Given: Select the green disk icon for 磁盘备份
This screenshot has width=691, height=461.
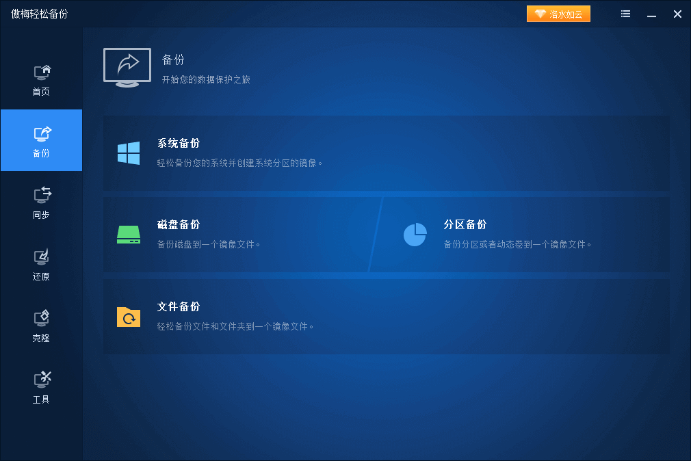Looking at the screenshot, I should [128, 233].
